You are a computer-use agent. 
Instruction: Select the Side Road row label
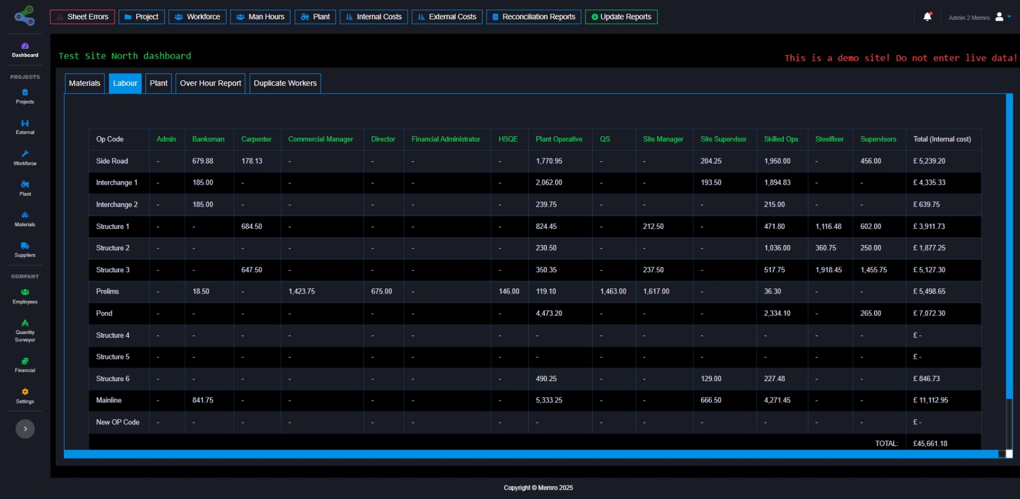pyautogui.click(x=112, y=161)
